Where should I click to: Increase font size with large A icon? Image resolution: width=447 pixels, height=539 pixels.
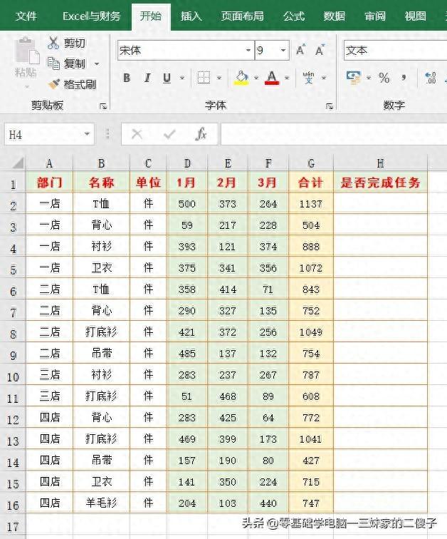pyautogui.click(x=301, y=50)
